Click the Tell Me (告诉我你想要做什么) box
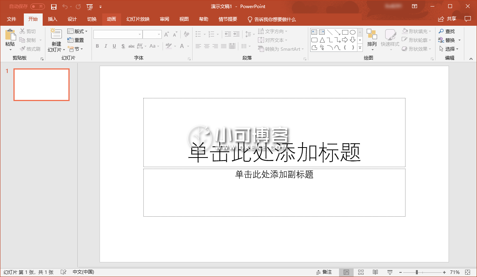477x277 pixels. (271, 19)
